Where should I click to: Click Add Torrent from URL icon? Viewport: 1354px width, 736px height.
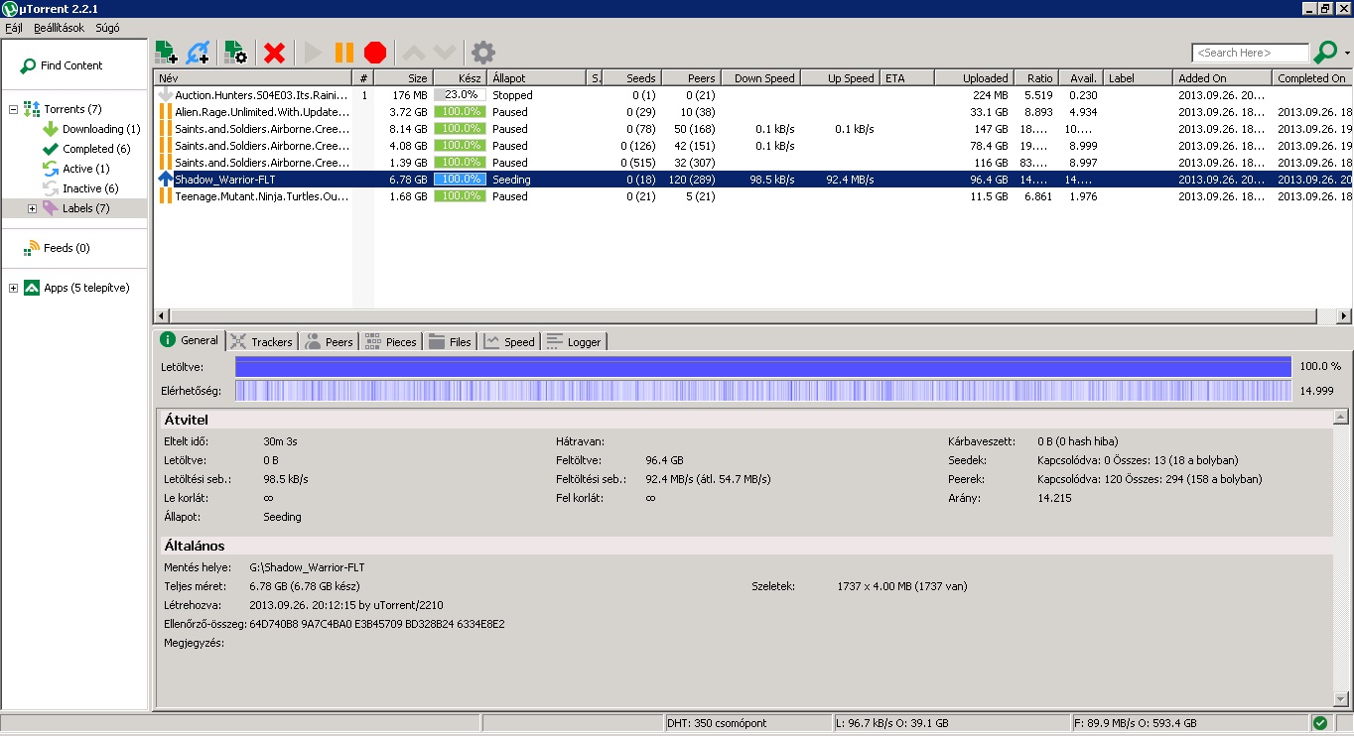198,53
